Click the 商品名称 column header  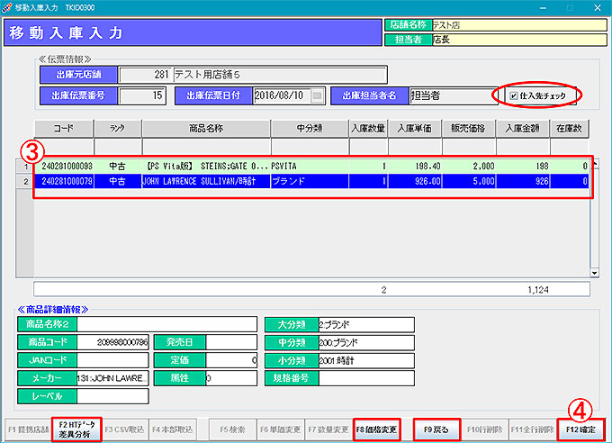tap(205, 128)
